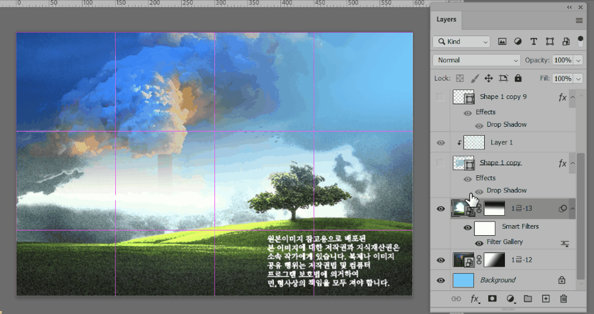Click the 1글-13 layer mask thumbnail

pyautogui.click(x=494, y=208)
